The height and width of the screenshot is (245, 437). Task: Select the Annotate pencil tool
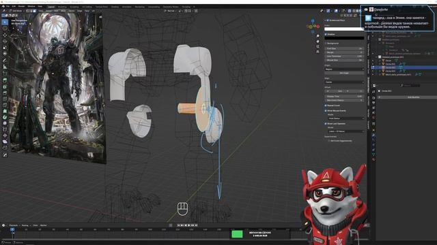[x=5, y=61]
